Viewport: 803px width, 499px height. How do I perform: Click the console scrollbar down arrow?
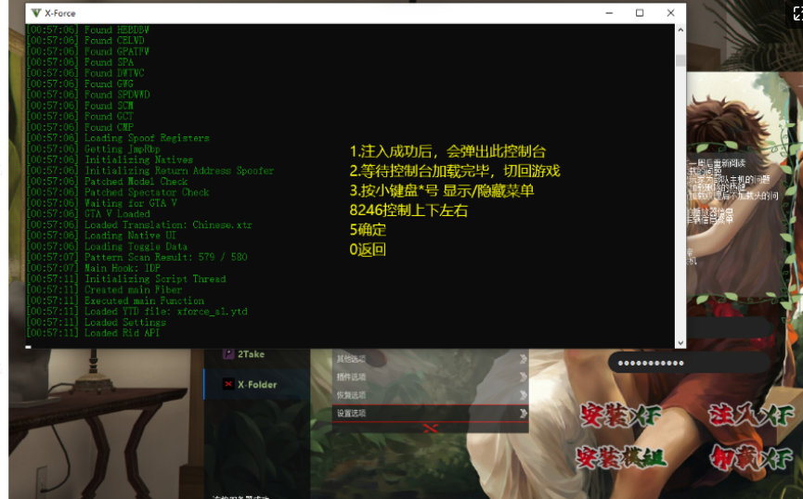(680, 343)
